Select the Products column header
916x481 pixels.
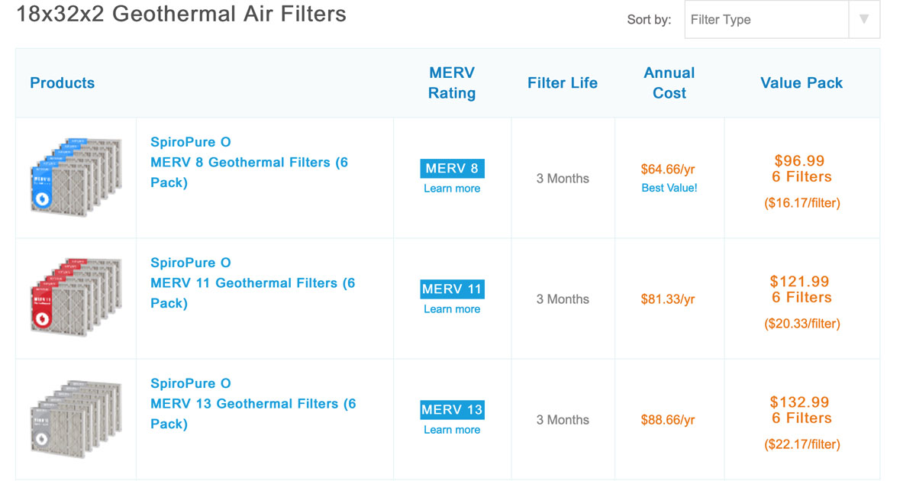click(62, 82)
